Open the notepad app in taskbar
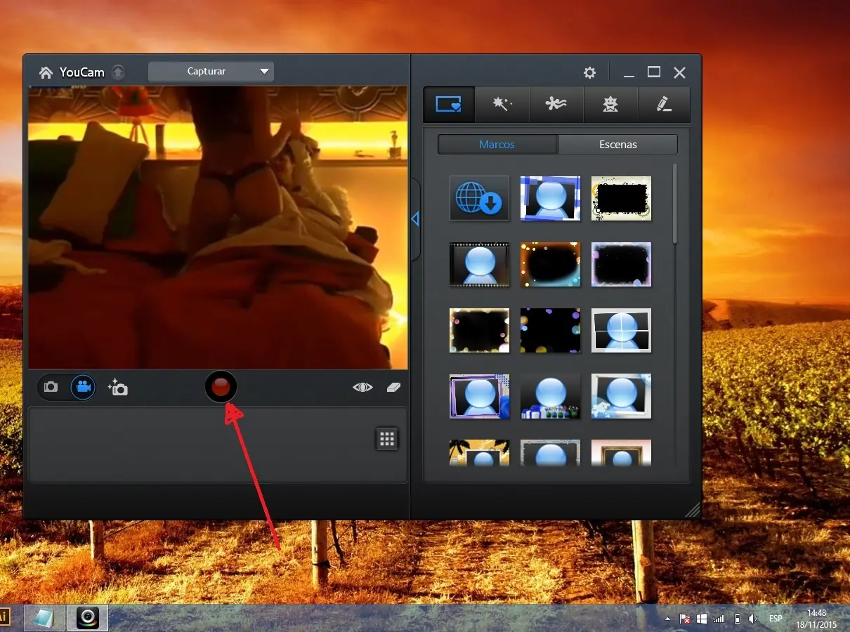Screen dimensions: 850x632 coord(44,618)
